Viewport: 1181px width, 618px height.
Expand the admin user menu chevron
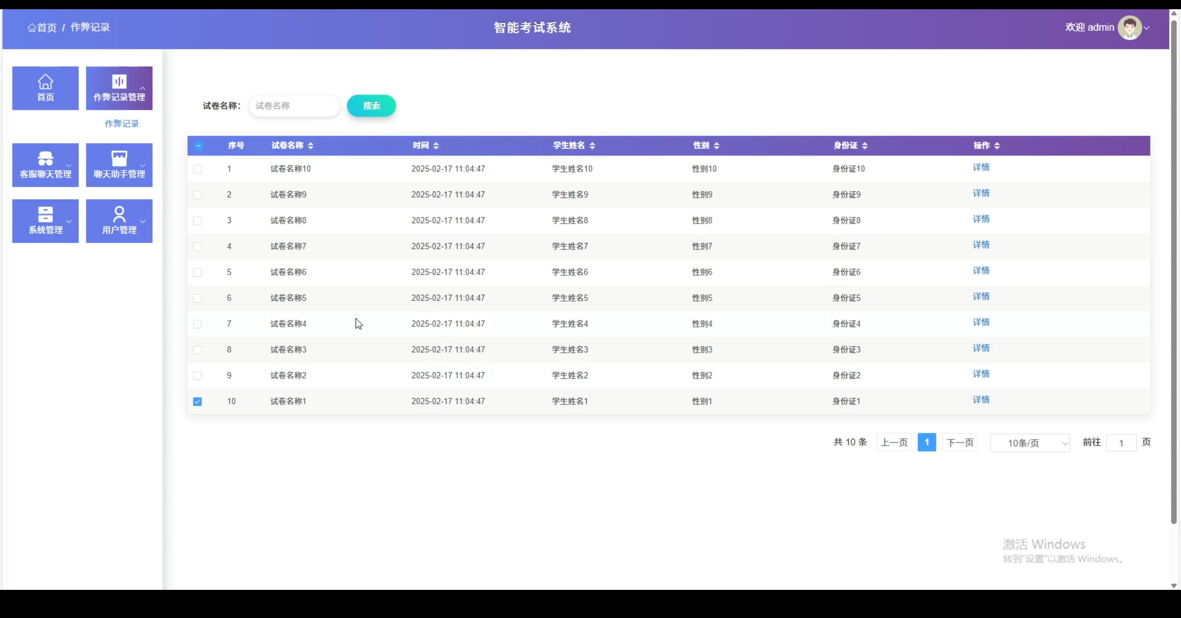1147,28
